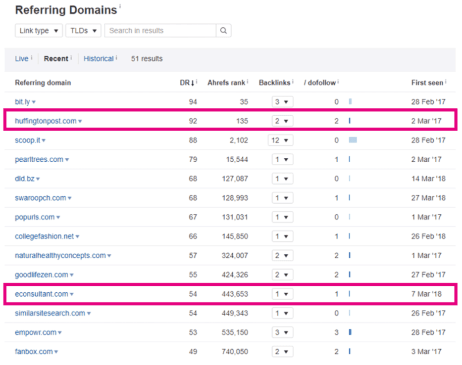Open the backlinks dropdown for collegefashion.net
This screenshot has width=462, height=365.
coord(282,236)
